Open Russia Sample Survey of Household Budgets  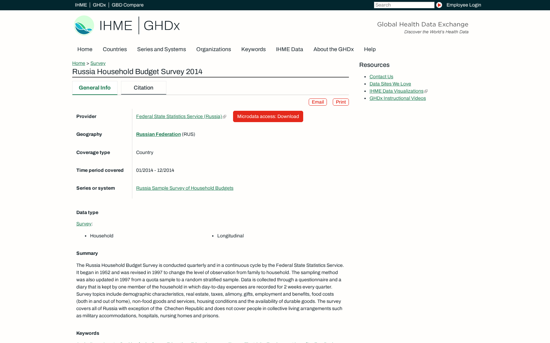click(x=185, y=188)
